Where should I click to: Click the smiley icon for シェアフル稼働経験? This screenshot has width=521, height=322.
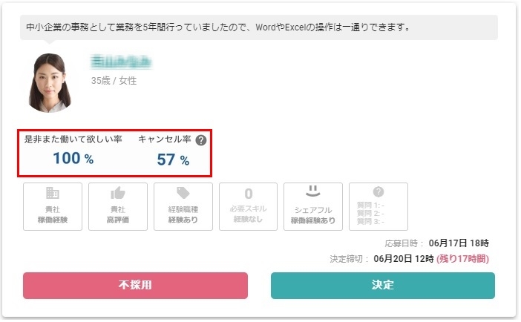click(x=313, y=191)
